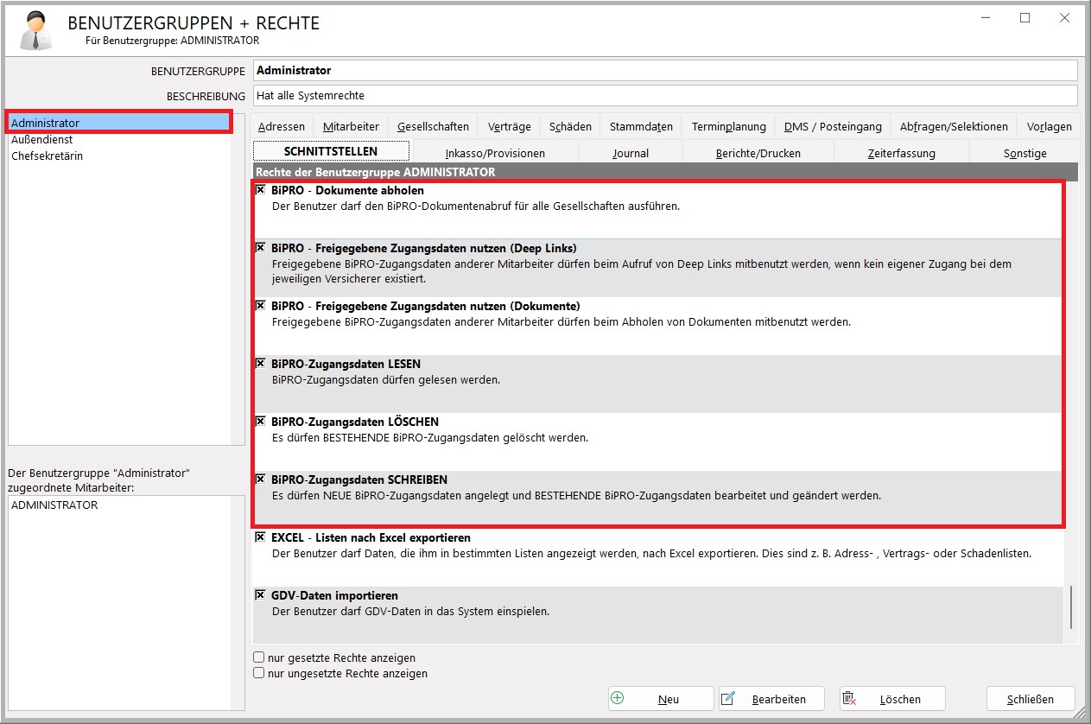This screenshot has height=724, width=1091.
Task: Switch to the Verträge tab
Action: tap(509, 126)
